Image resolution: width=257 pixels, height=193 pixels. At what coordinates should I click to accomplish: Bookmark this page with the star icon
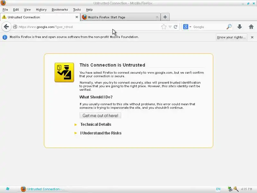[164, 27]
